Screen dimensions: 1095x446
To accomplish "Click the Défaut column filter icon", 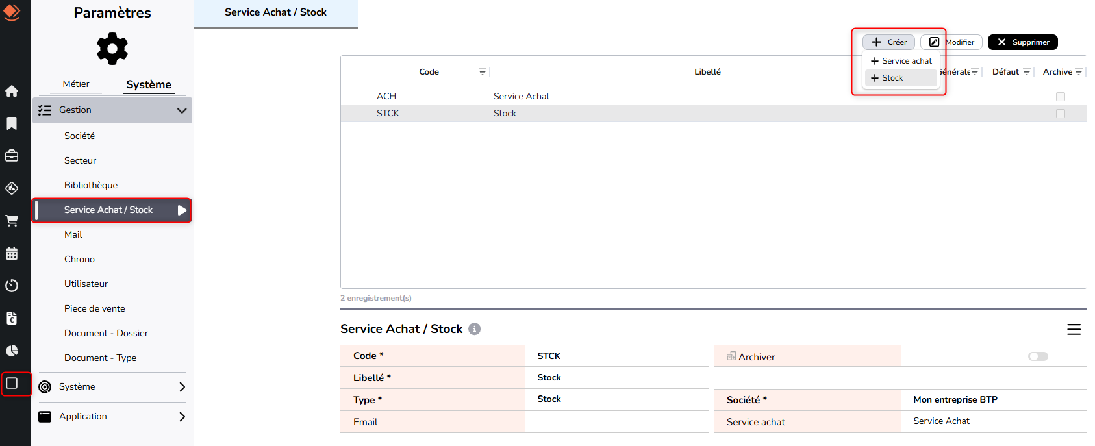I will tap(1027, 72).
